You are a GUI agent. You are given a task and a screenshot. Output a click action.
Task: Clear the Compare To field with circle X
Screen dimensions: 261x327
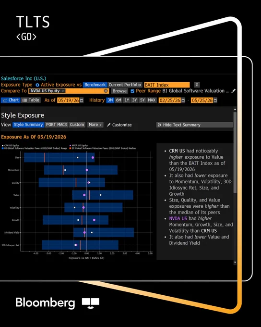point(106,91)
